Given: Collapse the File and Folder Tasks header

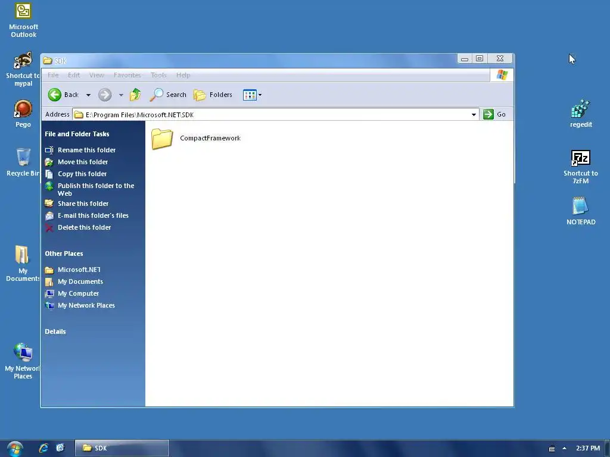Looking at the screenshot, I should pyautogui.click(x=77, y=134).
